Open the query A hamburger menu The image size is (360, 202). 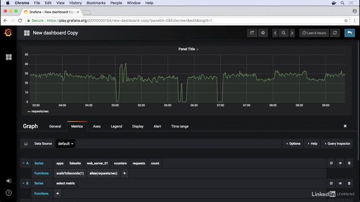point(331,163)
